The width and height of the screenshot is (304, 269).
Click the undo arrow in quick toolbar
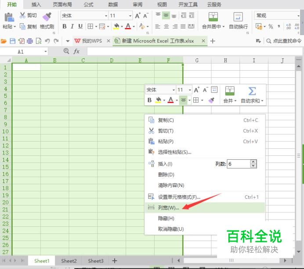[x=47, y=41]
